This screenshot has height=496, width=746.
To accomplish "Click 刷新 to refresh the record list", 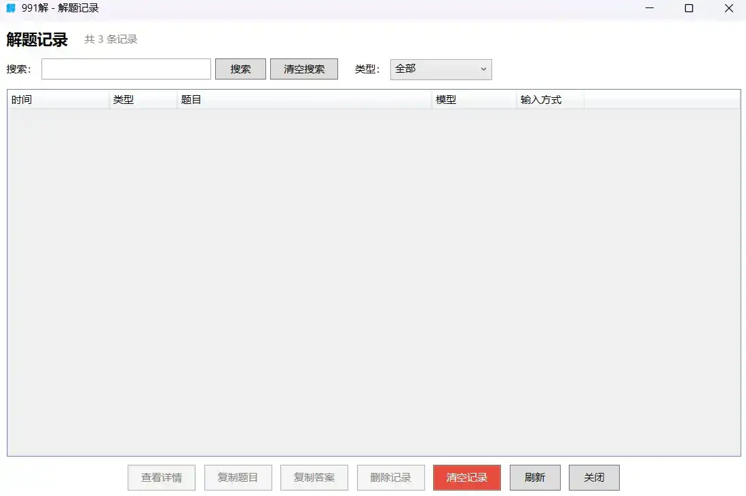I will (534, 477).
